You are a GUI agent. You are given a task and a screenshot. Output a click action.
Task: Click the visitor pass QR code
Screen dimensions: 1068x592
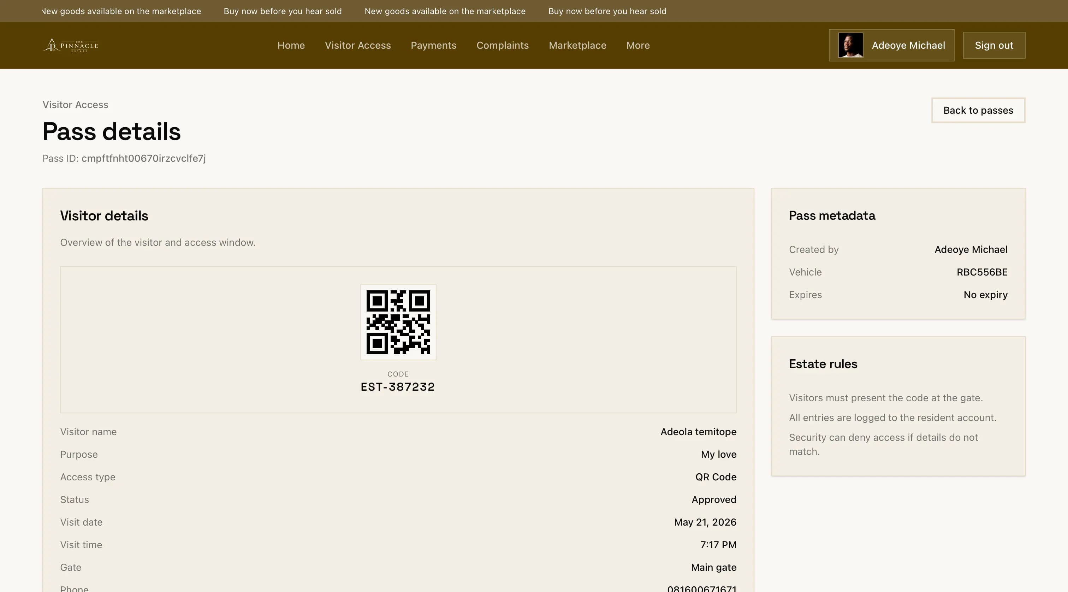pos(398,322)
